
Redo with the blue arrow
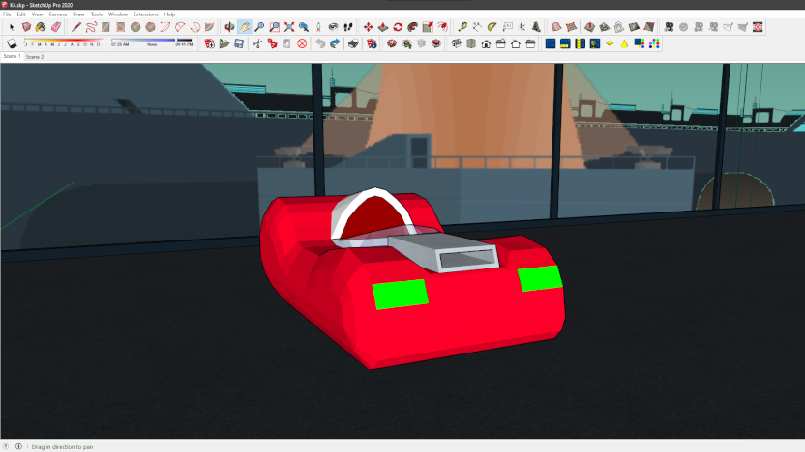pyautogui.click(x=335, y=43)
